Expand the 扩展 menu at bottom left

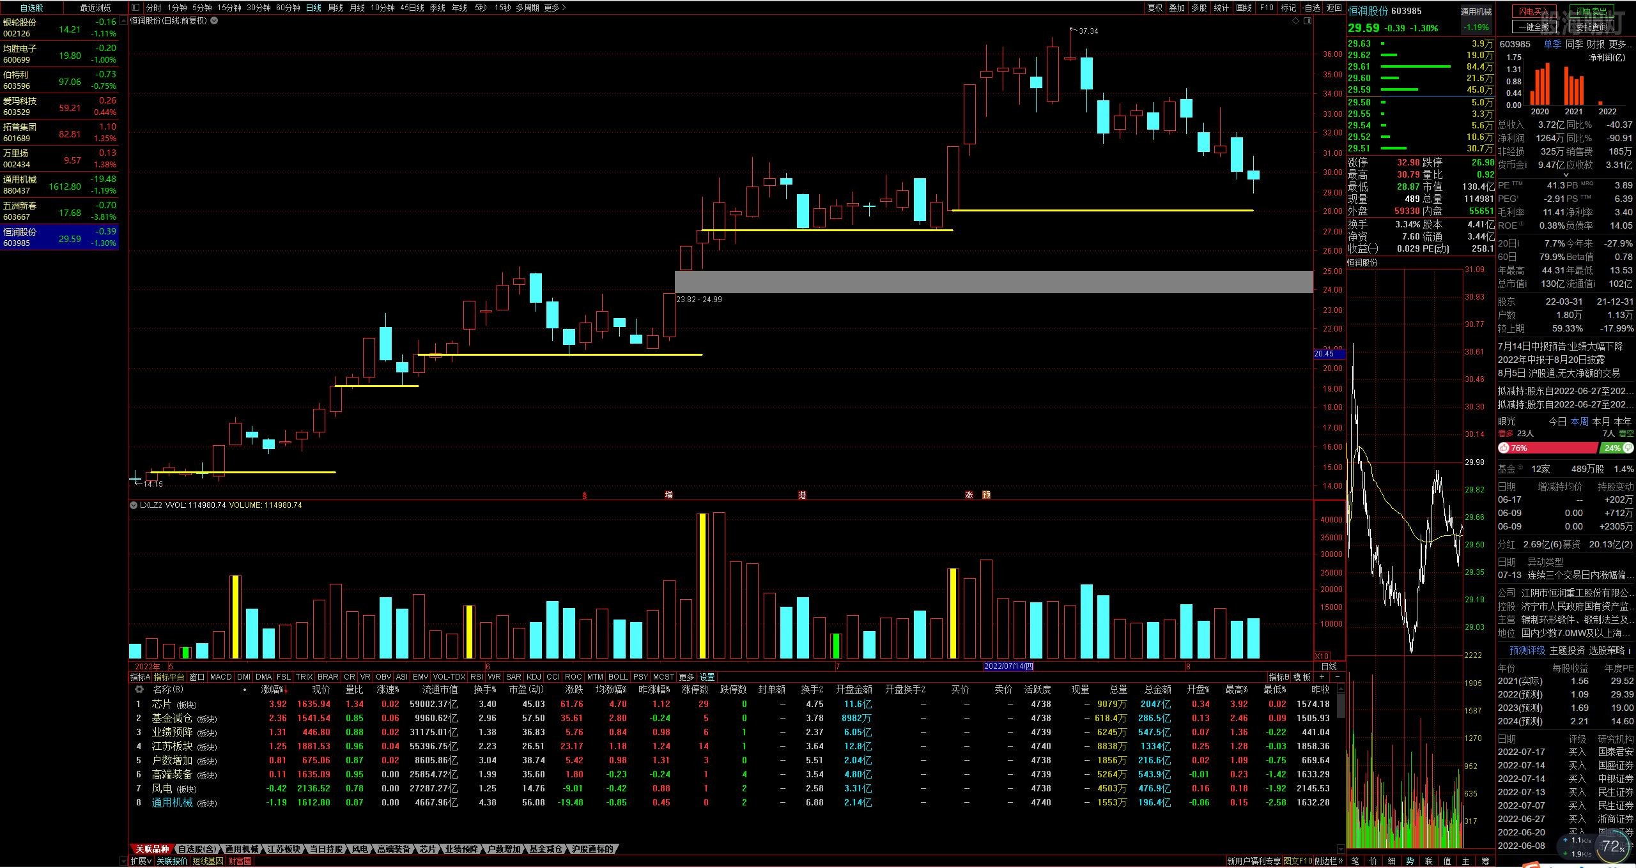coord(141,861)
